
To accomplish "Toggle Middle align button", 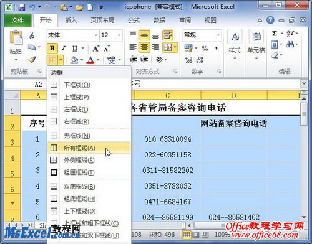I will 144,35.
